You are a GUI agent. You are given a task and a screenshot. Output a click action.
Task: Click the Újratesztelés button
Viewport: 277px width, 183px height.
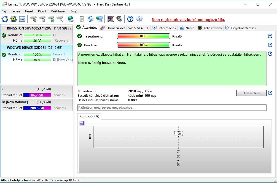251,93
